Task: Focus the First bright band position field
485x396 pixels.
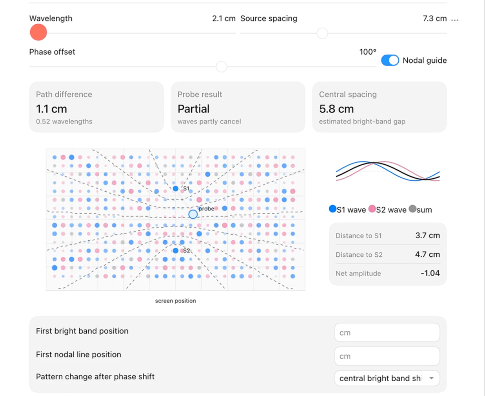Action: point(387,333)
